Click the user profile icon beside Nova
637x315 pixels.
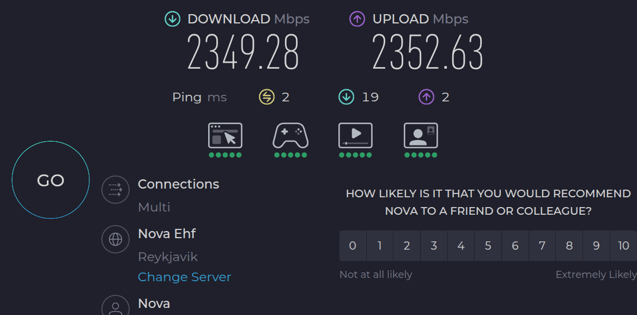point(116,307)
